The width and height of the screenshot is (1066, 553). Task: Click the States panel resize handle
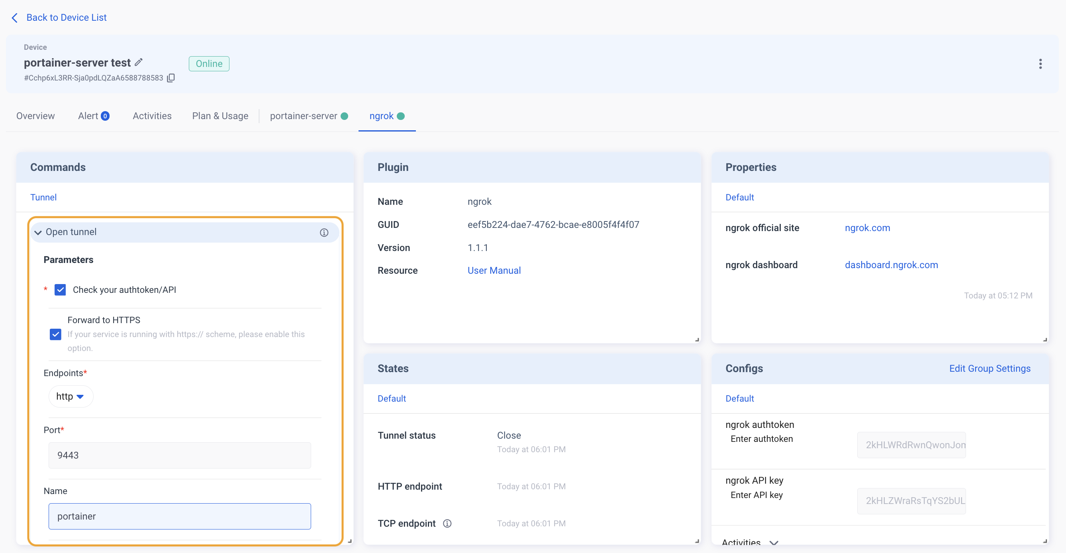point(697,541)
